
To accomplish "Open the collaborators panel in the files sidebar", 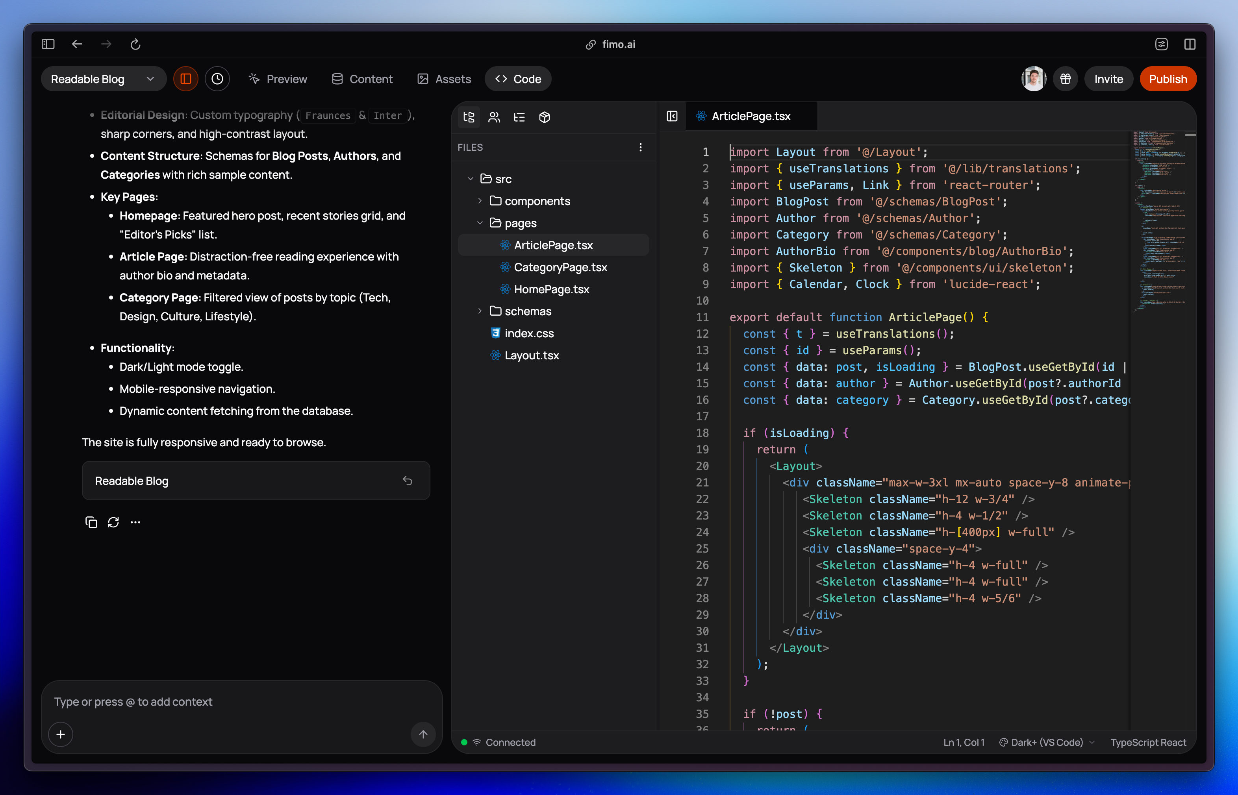I will coord(494,117).
